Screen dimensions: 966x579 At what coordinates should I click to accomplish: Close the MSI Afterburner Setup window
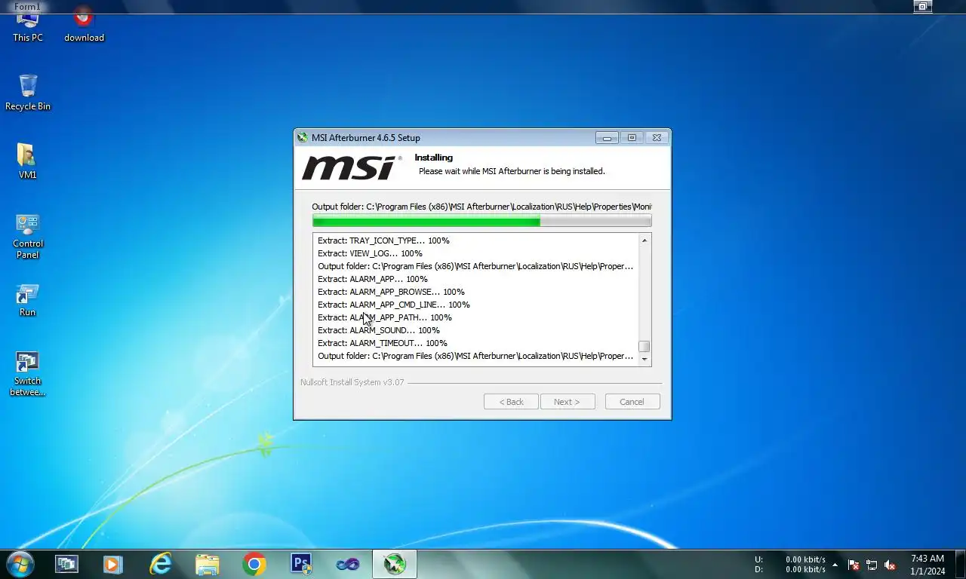coord(657,138)
